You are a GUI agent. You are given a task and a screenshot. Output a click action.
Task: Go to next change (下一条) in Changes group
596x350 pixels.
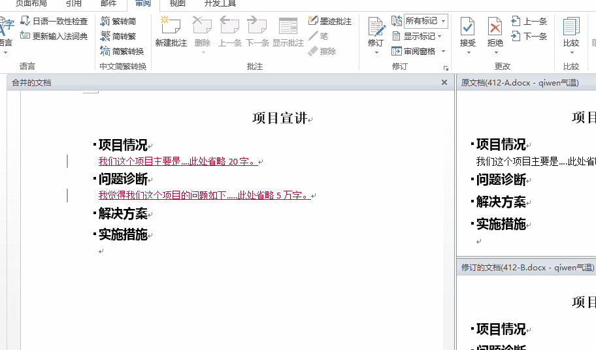coord(529,37)
